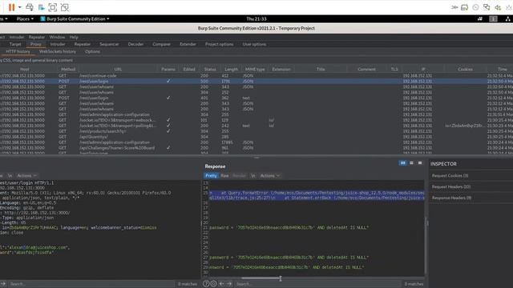Click the crossed-out square unity mode icon

pyautogui.click(x=65, y=7)
